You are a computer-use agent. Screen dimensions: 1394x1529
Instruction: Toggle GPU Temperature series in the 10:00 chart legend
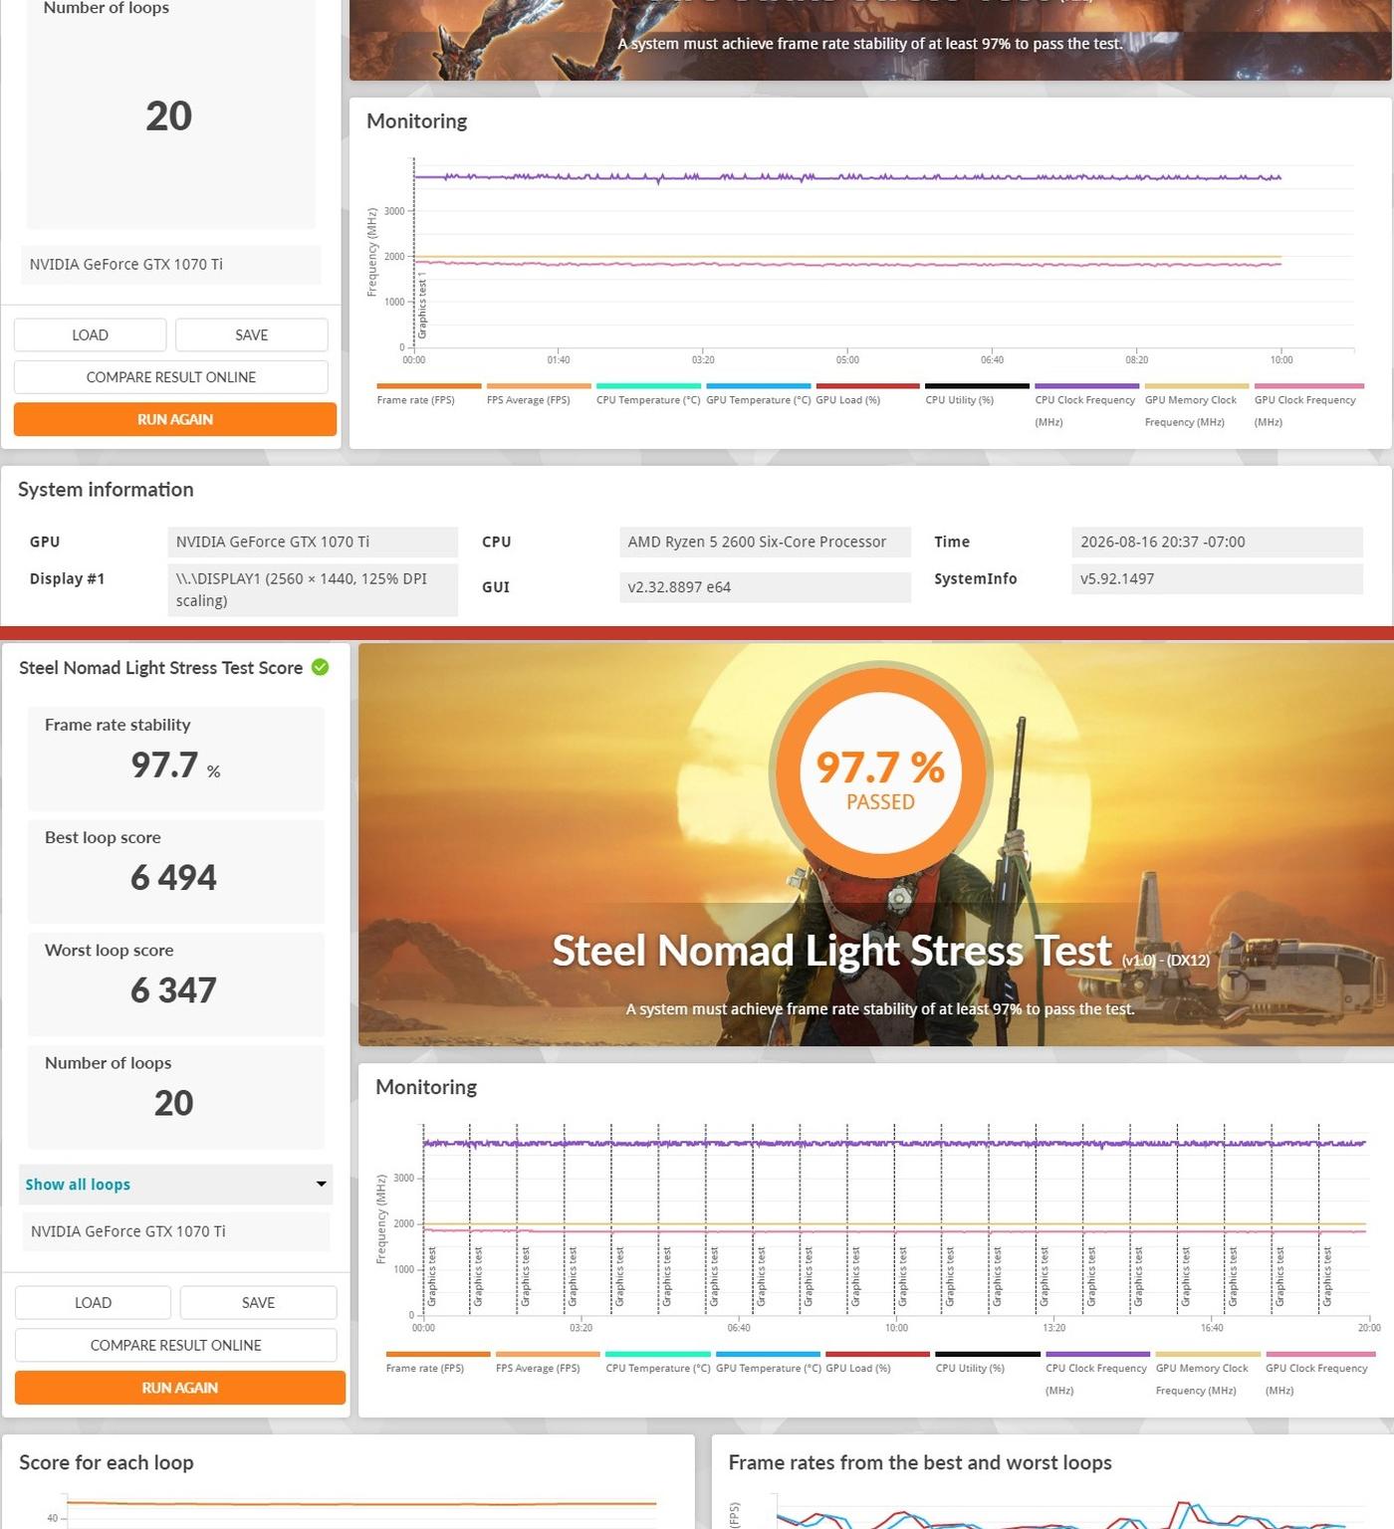(x=758, y=394)
